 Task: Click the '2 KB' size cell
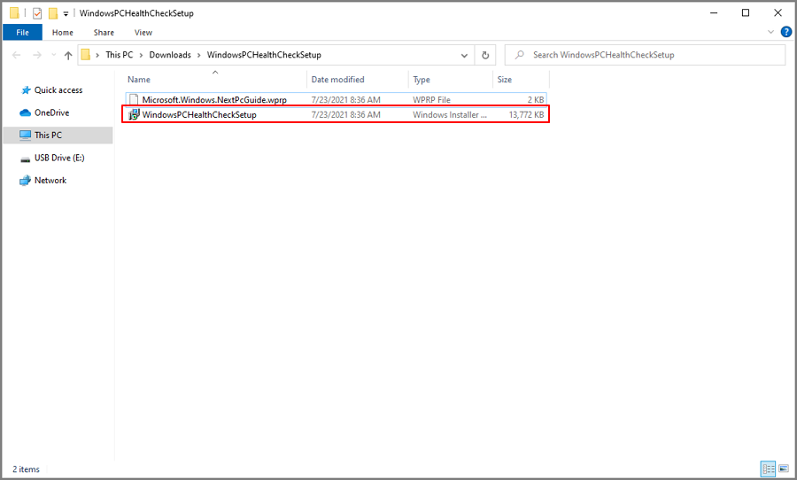(535, 100)
